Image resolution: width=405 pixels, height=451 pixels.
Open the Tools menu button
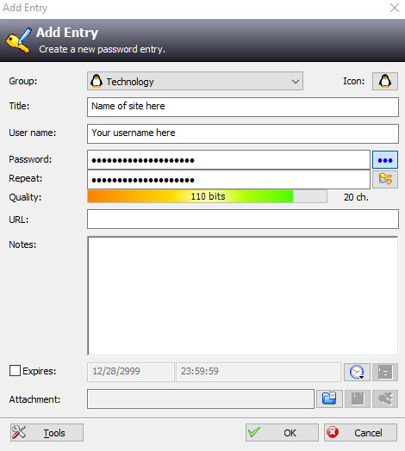(x=47, y=432)
